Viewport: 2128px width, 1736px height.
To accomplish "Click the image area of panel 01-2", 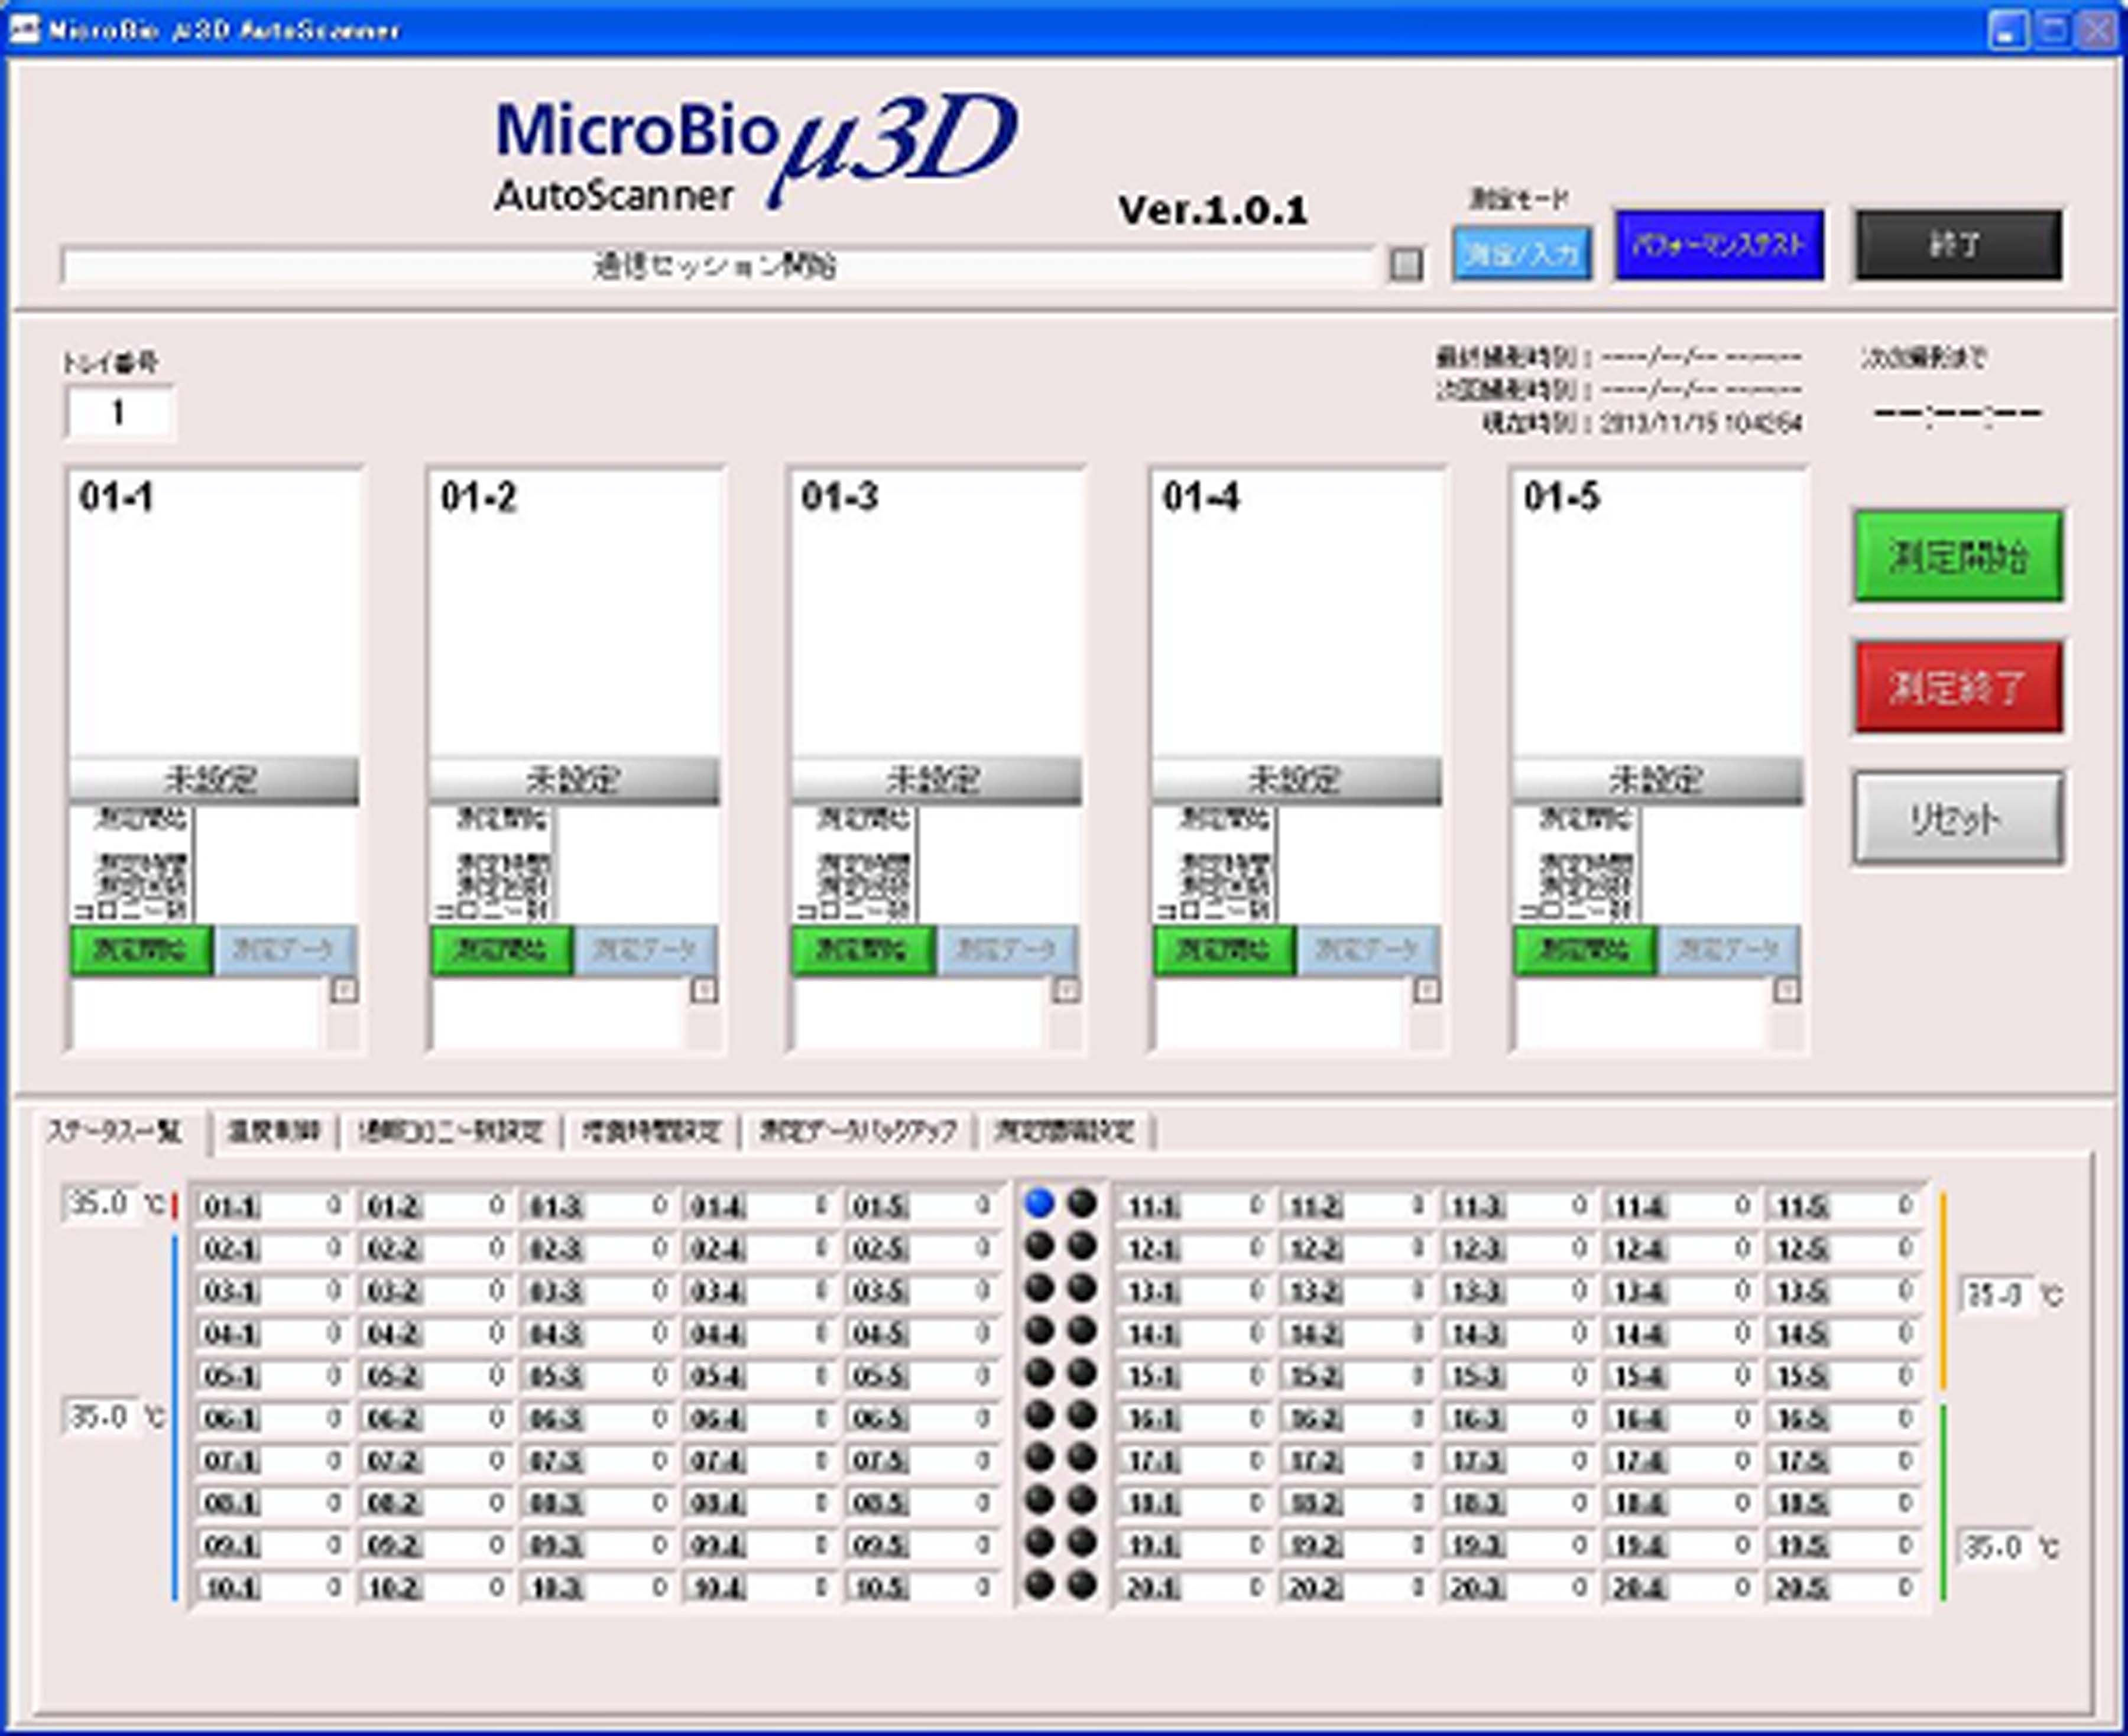I will pos(574,613).
